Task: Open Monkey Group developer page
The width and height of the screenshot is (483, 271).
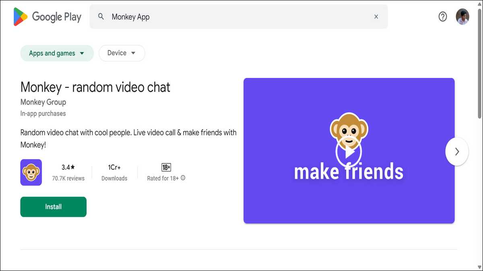Action: click(x=43, y=102)
